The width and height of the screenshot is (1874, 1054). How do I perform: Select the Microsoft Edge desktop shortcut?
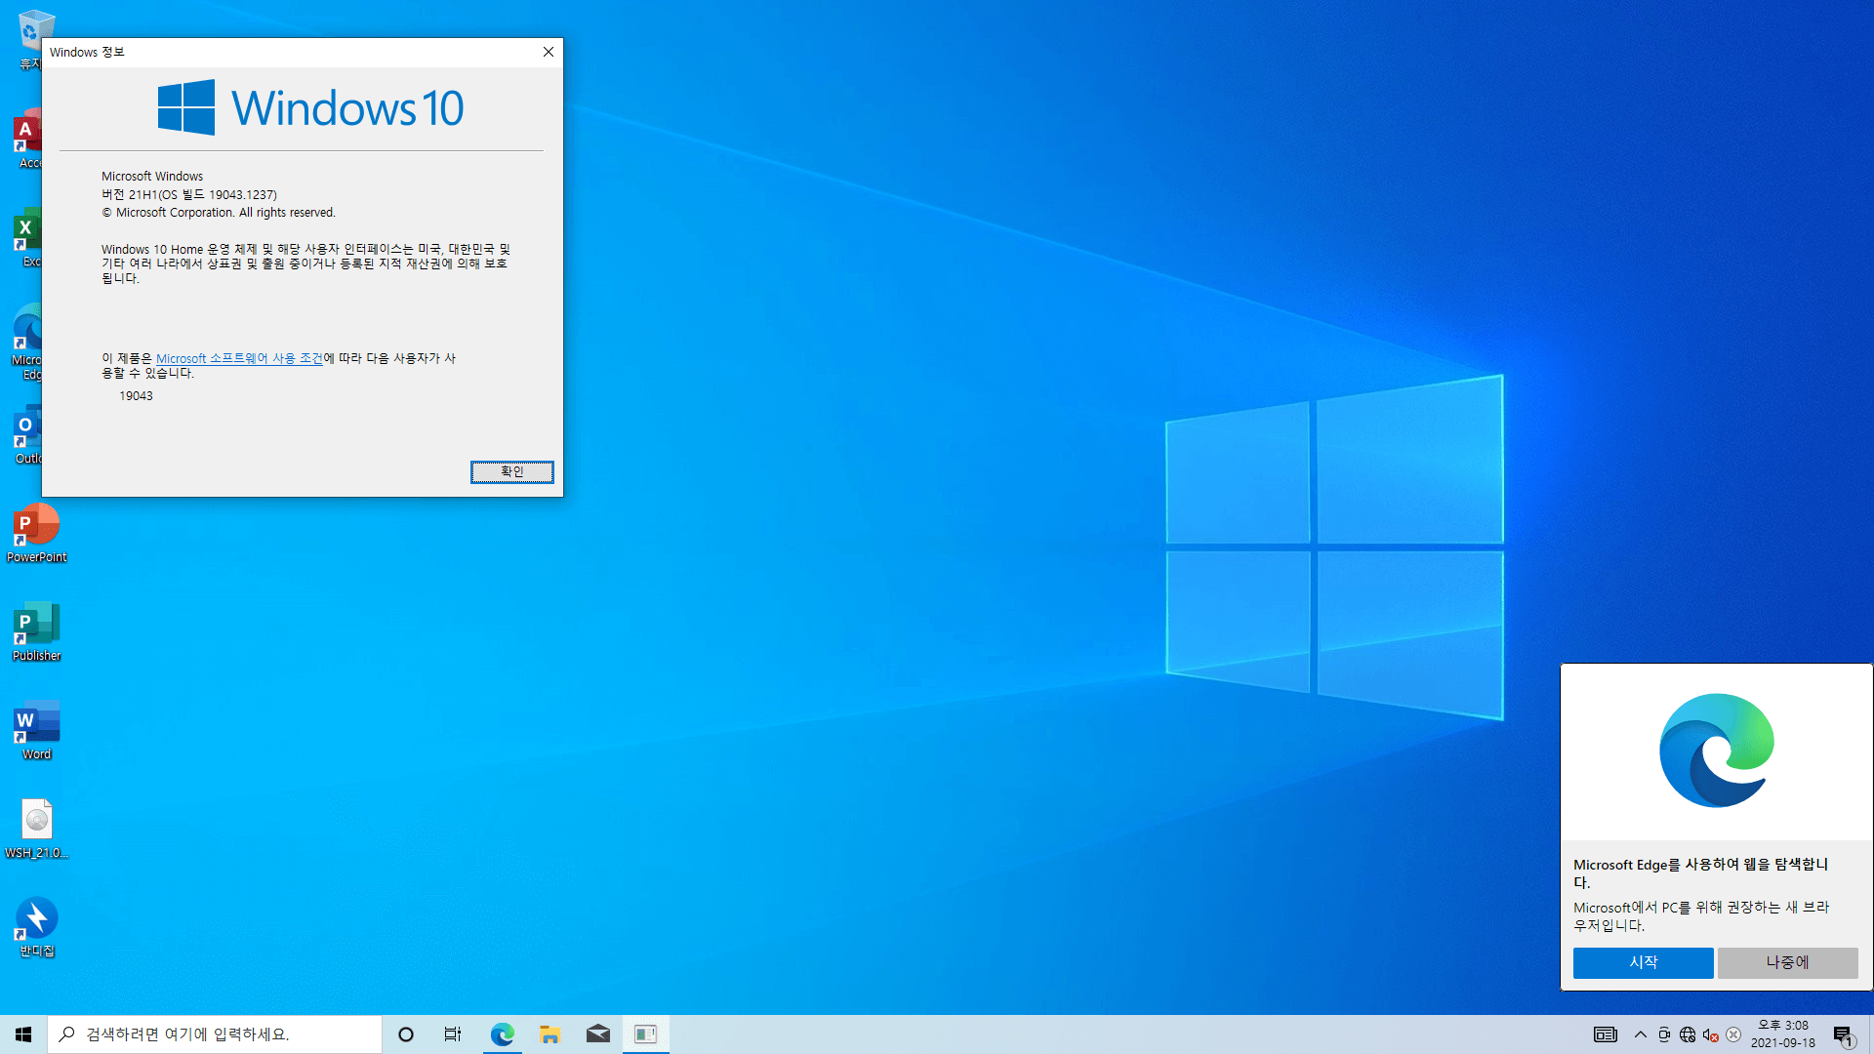(x=27, y=343)
